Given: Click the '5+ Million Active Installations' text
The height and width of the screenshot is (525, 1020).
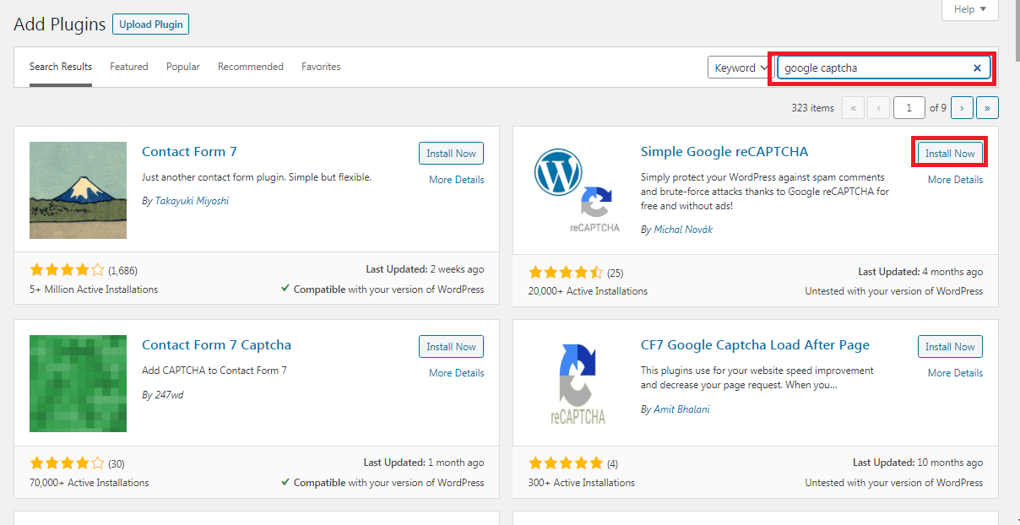Looking at the screenshot, I should (94, 290).
